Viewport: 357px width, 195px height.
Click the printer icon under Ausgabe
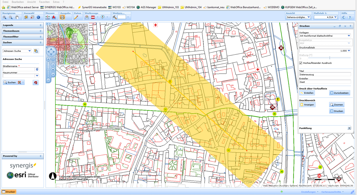[62, 17]
